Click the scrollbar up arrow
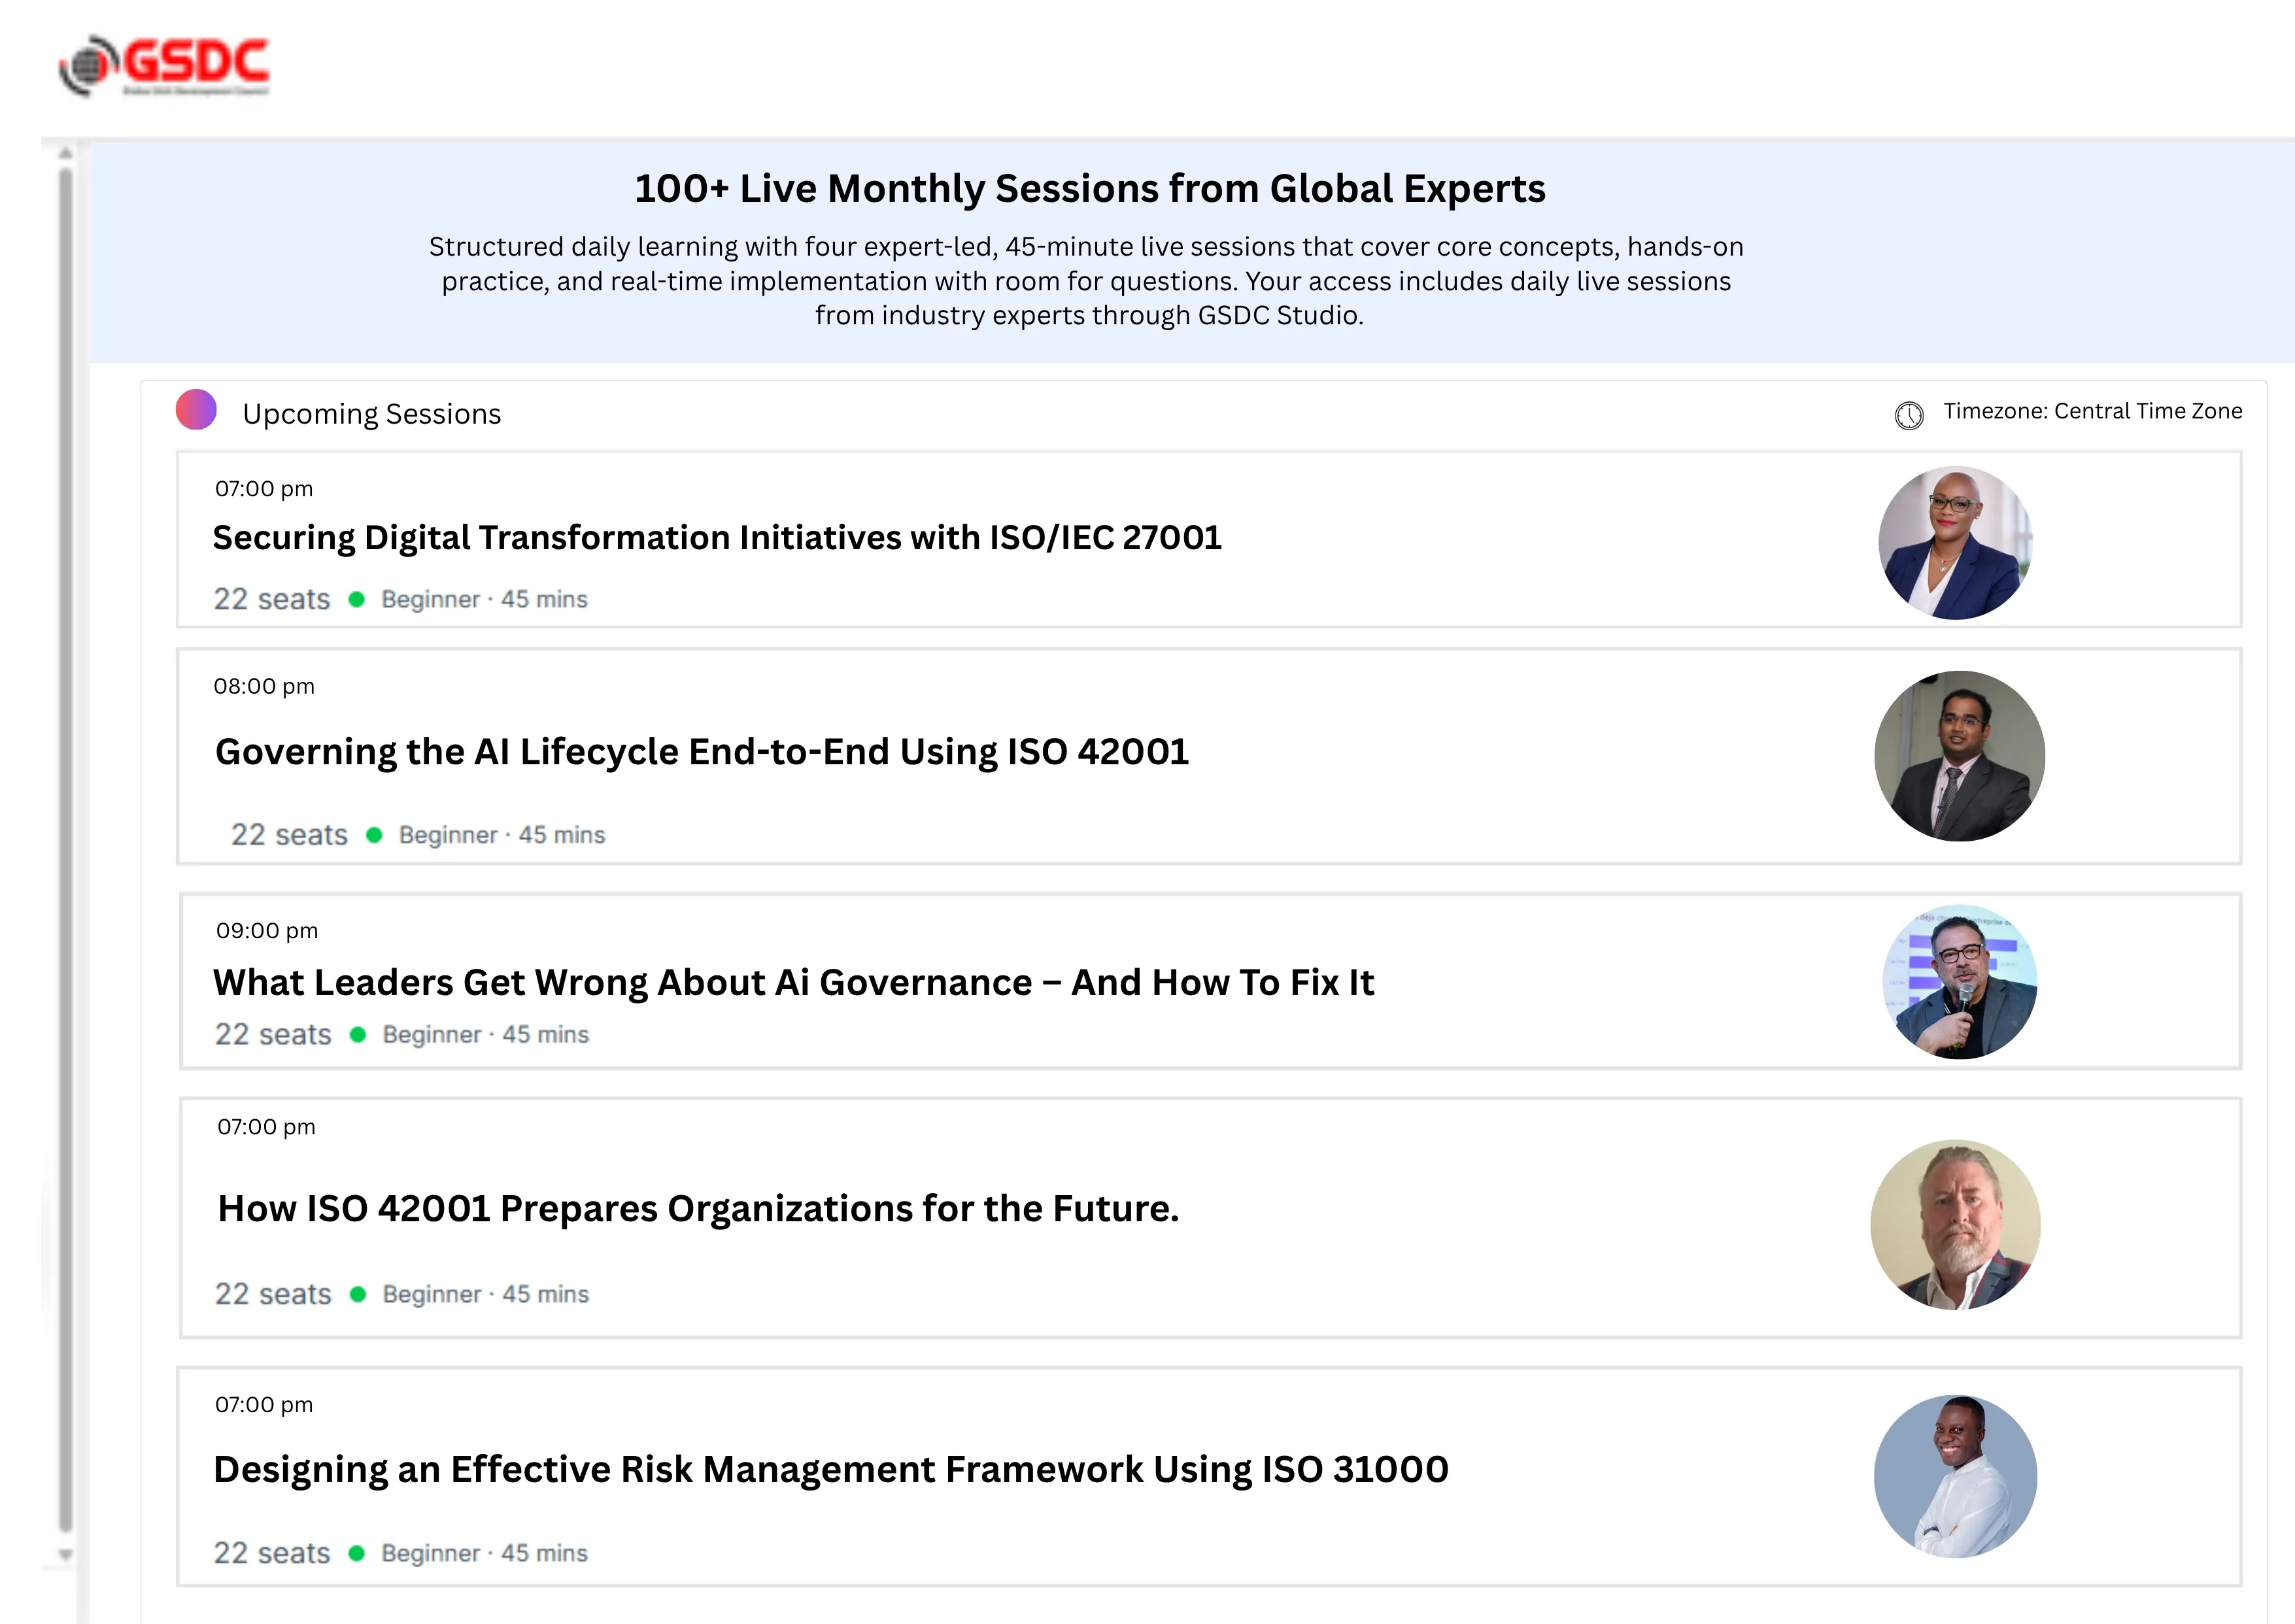 65,153
